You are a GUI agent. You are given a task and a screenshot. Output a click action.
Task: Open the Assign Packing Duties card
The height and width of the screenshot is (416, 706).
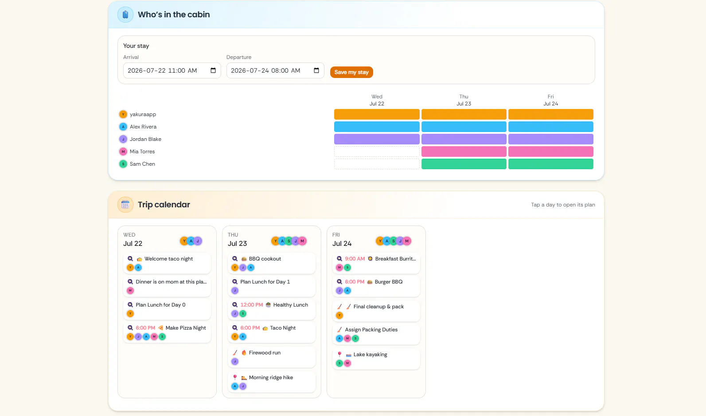(x=376, y=334)
